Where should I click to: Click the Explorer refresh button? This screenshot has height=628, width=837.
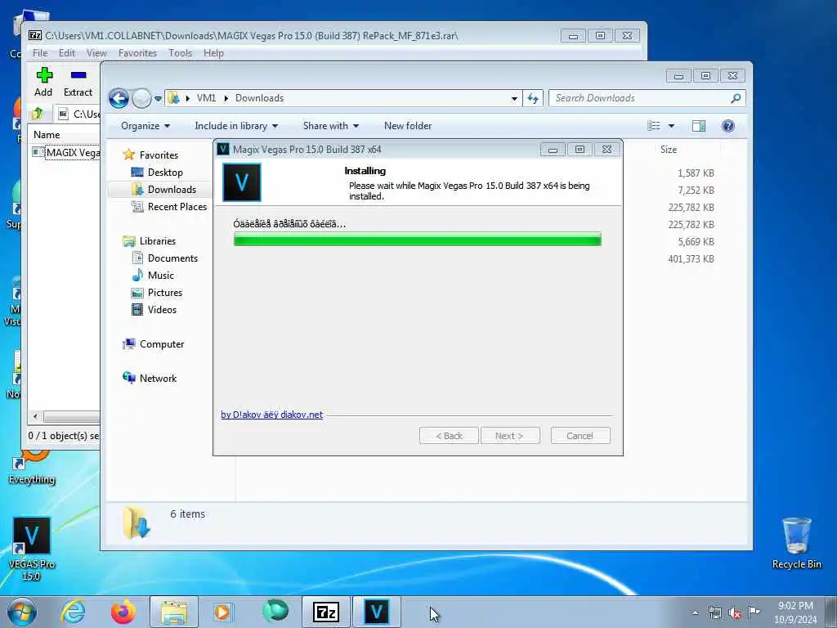[x=533, y=98]
